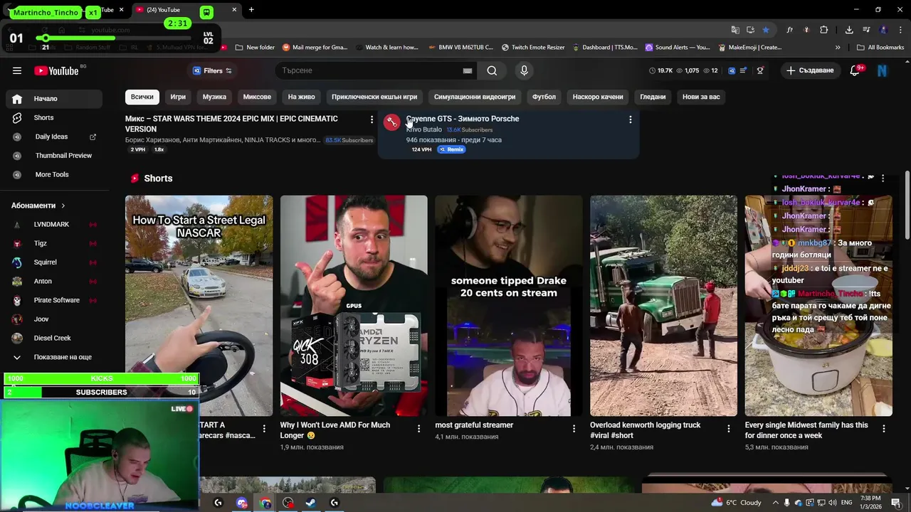Select the Миксове filter chip

click(257, 97)
